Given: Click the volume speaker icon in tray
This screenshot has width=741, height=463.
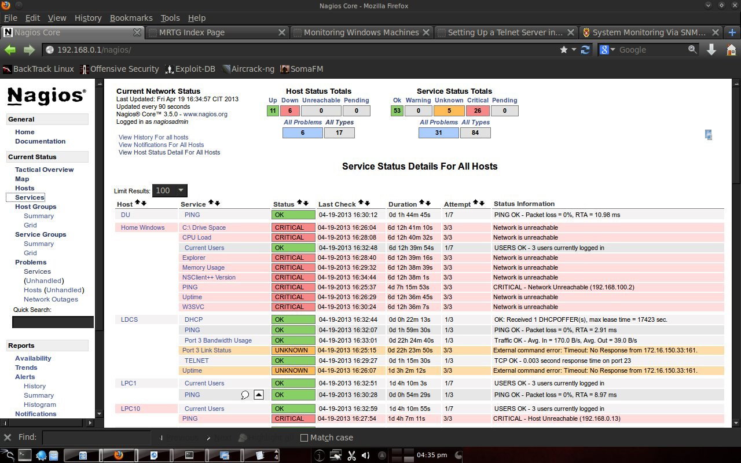Looking at the screenshot, I should [x=366, y=455].
